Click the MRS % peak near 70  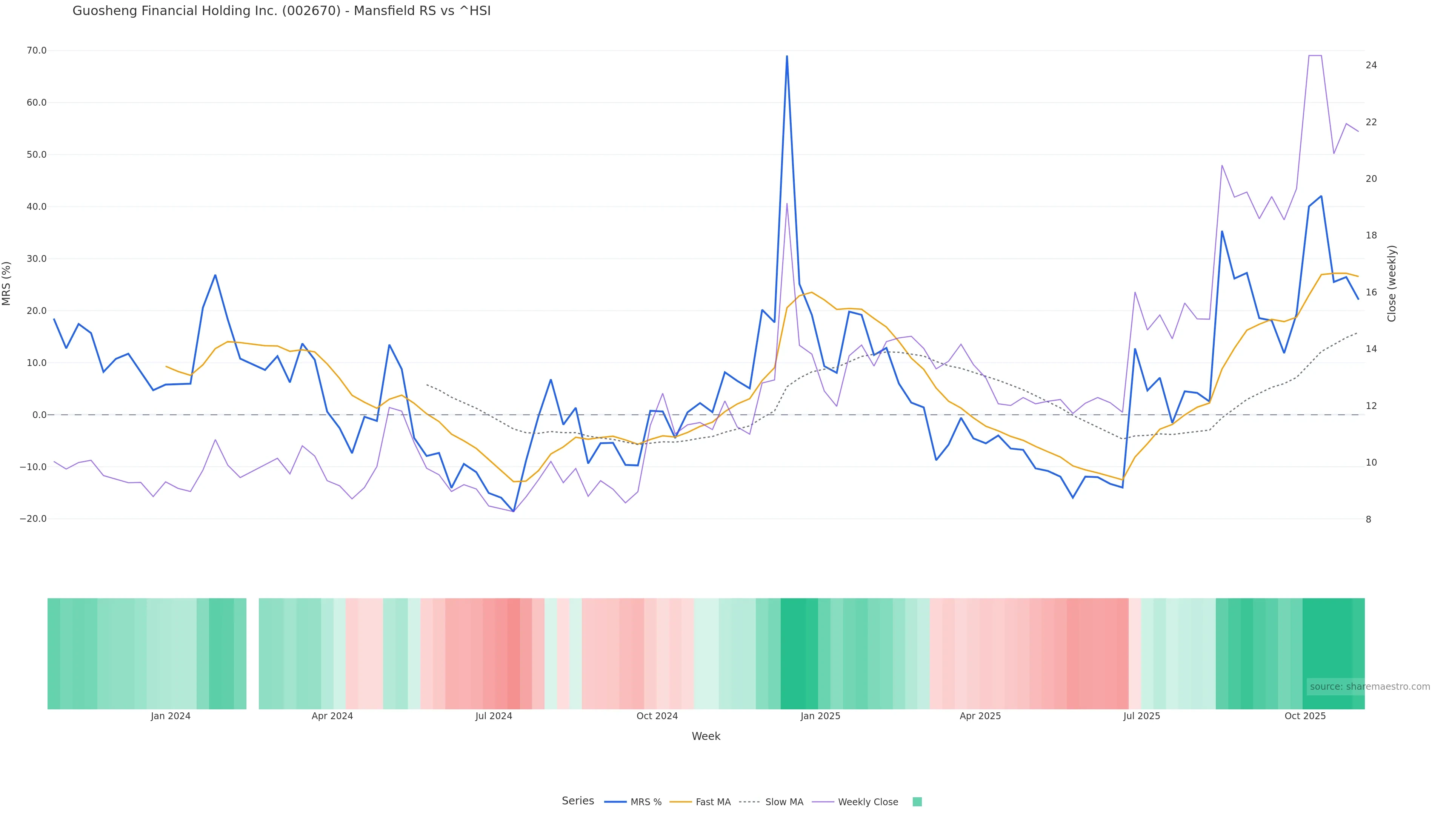tap(786, 57)
